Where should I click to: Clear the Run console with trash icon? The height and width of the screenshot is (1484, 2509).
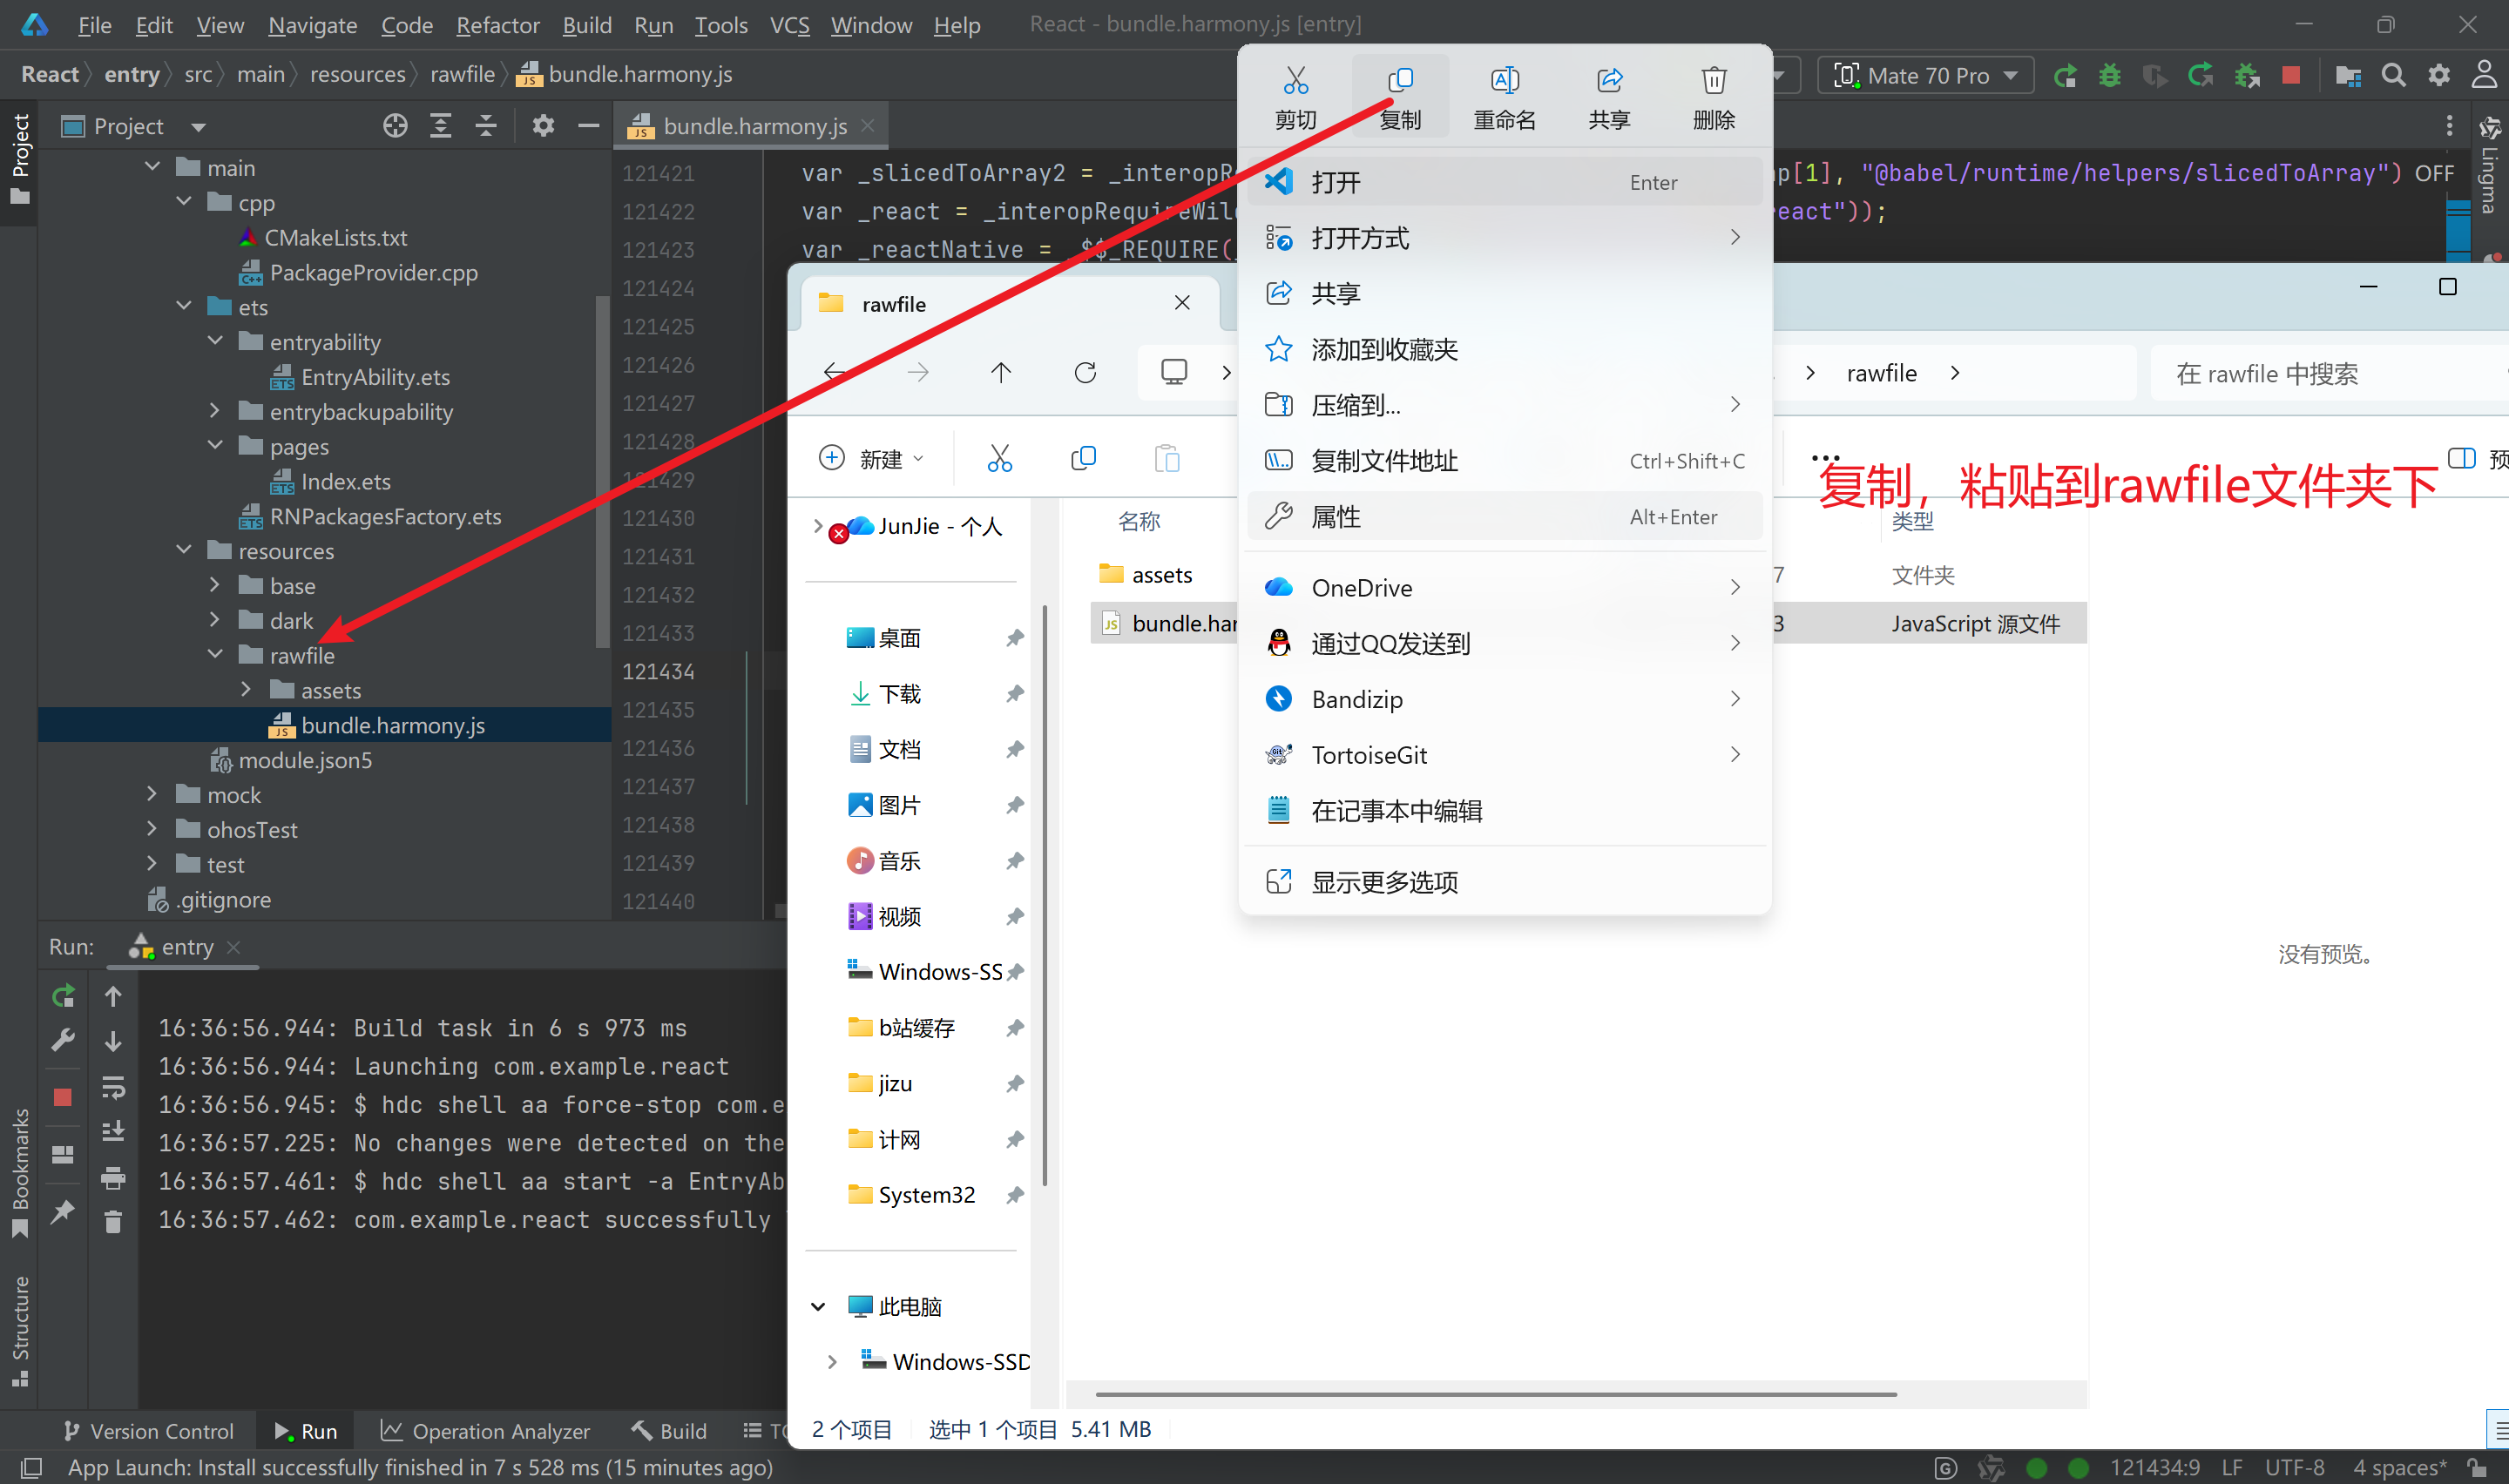click(x=112, y=1220)
